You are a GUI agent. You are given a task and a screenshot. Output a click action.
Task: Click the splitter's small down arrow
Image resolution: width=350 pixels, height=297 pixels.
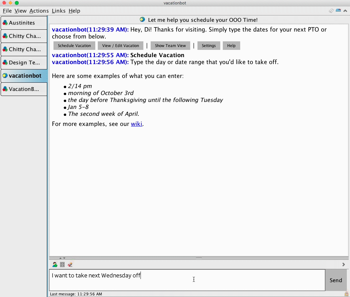pos(64,258)
